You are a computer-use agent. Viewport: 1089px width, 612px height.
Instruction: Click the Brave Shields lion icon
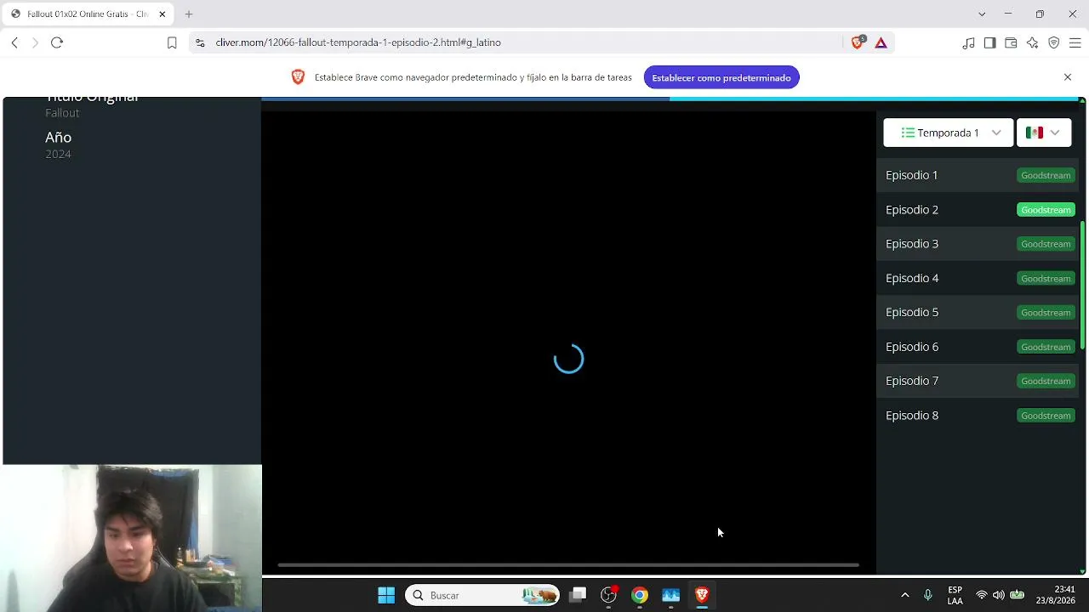point(858,42)
